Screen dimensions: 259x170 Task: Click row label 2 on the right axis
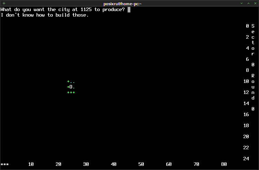click(x=247, y=37)
